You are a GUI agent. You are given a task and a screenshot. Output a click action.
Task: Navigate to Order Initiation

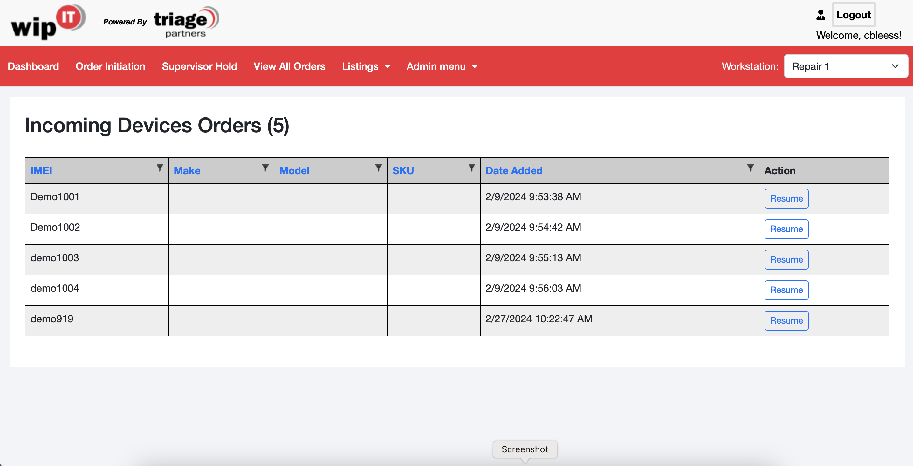pyautogui.click(x=110, y=67)
